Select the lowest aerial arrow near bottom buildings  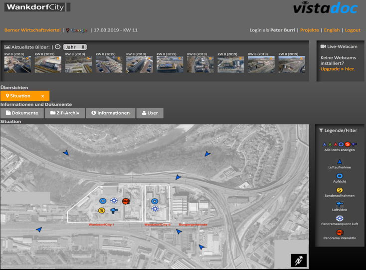coord(201,247)
